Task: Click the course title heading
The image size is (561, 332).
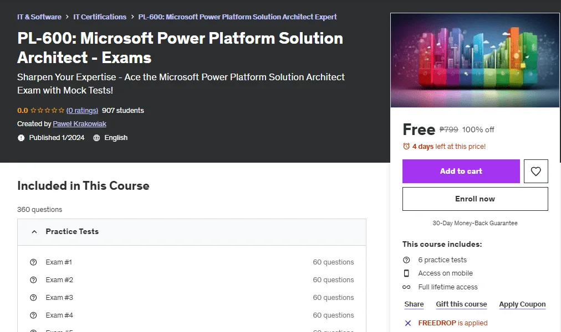Action: [180, 48]
